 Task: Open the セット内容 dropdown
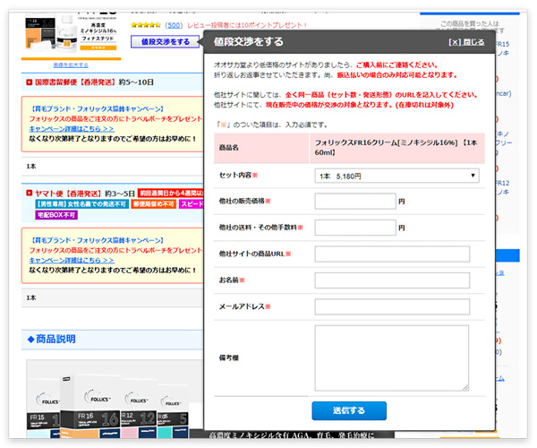point(396,176)
